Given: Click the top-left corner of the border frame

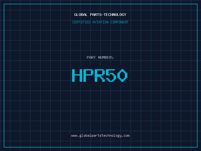Looking at the screenshot, I should point(4,4).
